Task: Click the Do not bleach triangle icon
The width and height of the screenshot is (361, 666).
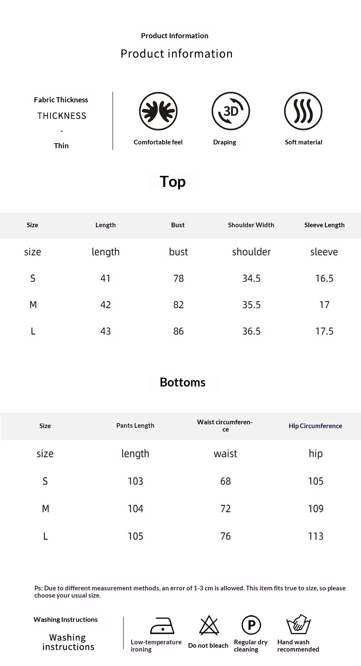Action: [x=209, y=625]
